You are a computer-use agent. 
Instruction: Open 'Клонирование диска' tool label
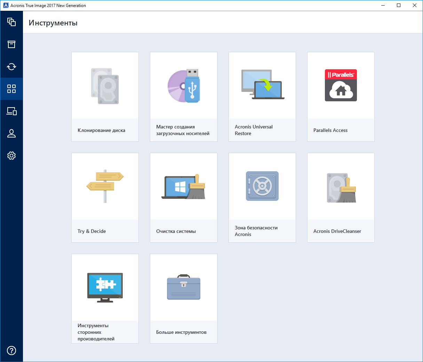(101, 130)
